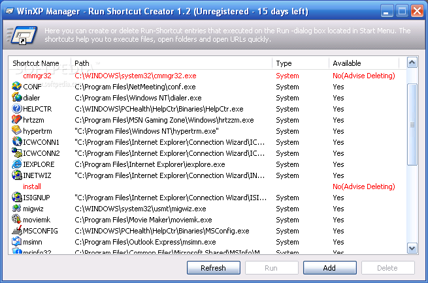Sort by Path column header

coord(171,63)
